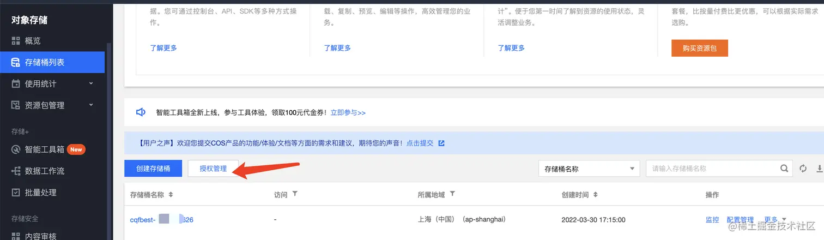Open the 存储桶名称 search type dropdown
The image size is (824, 240).
(x=589, y=169)
